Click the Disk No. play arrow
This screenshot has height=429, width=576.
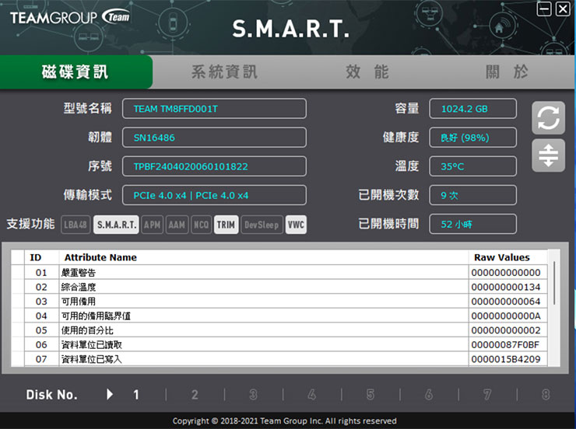[110, 395]
